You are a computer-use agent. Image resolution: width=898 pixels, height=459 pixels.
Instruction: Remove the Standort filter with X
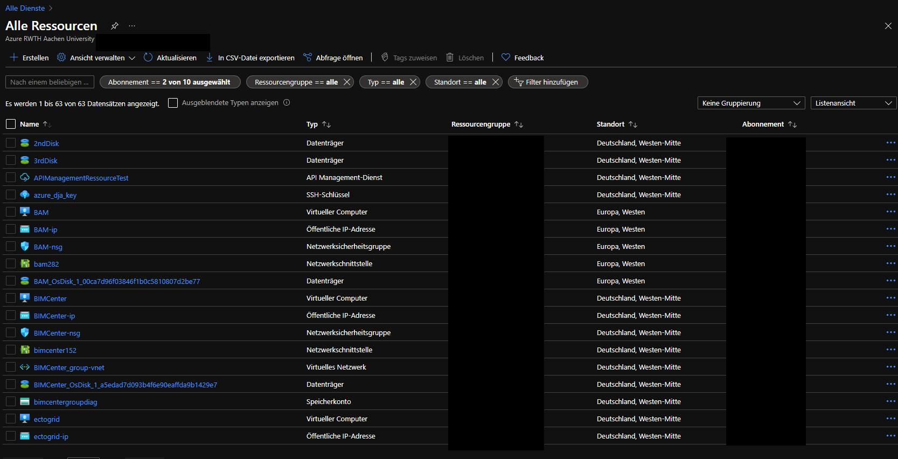(496, 82)
